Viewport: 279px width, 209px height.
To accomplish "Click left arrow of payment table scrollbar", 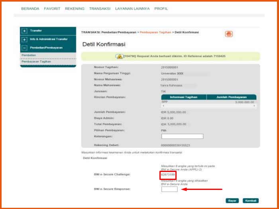I will coord(163,106).
